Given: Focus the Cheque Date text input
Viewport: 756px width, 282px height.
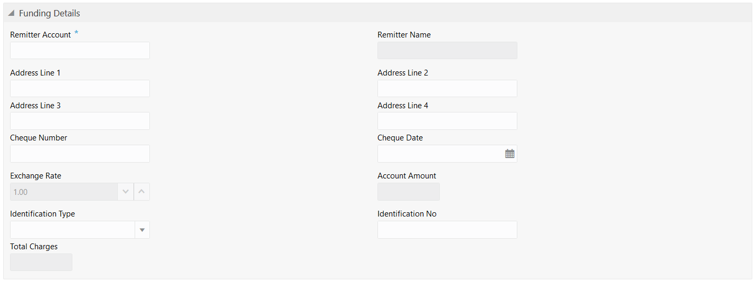Looking at the screenshot, I should point(440,154).
